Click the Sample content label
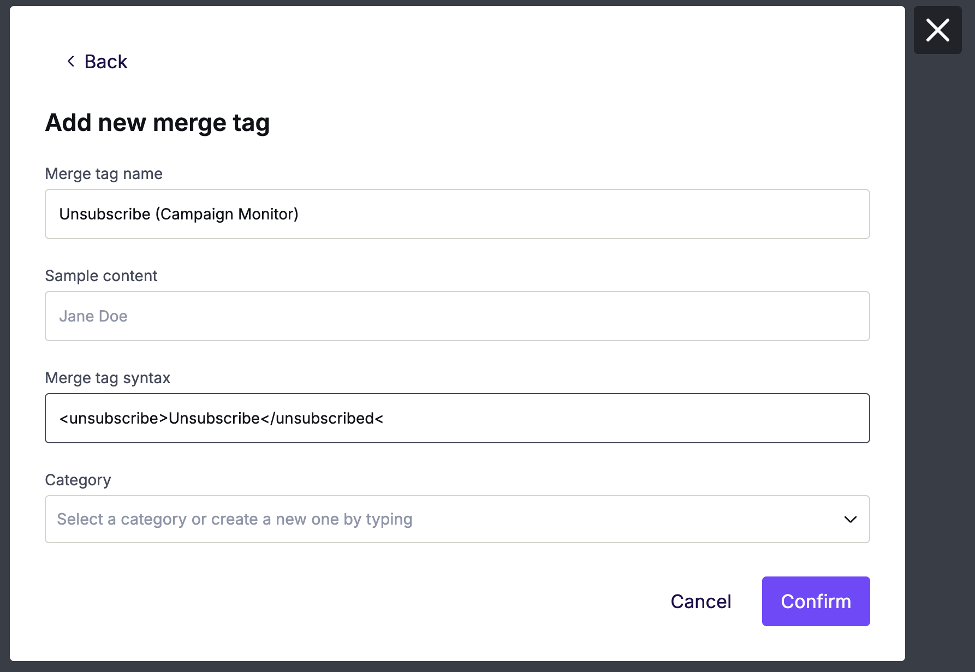 101,276
